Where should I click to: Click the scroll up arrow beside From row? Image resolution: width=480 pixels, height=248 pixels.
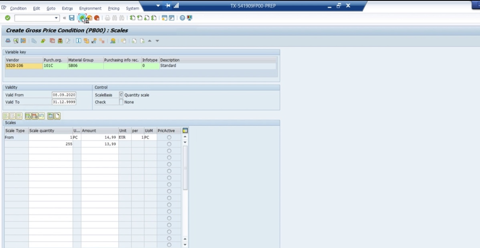click(185, 137)
